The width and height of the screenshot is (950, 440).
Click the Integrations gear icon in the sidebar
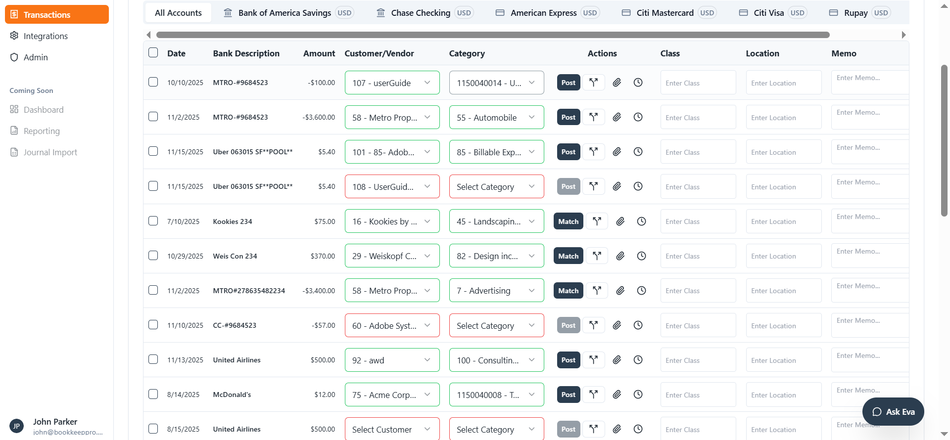14,36
